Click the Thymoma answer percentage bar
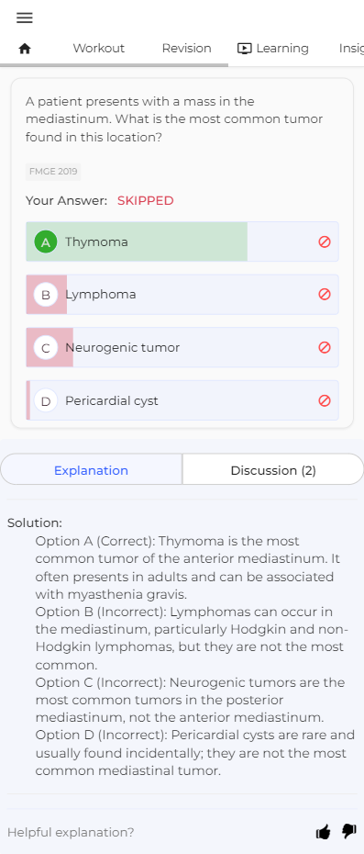 click(137, 242)
